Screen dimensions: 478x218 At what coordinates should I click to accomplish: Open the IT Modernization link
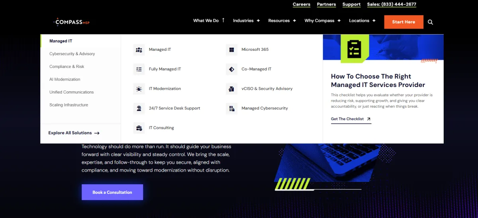click(165, 89)
